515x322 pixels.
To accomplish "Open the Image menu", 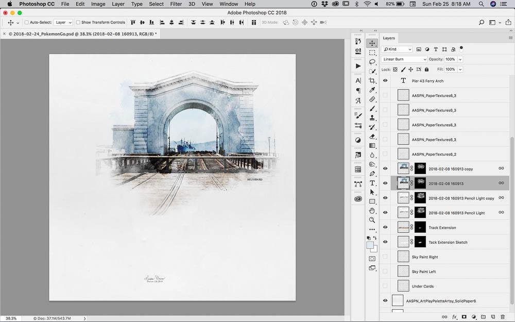I will [98, 4].
